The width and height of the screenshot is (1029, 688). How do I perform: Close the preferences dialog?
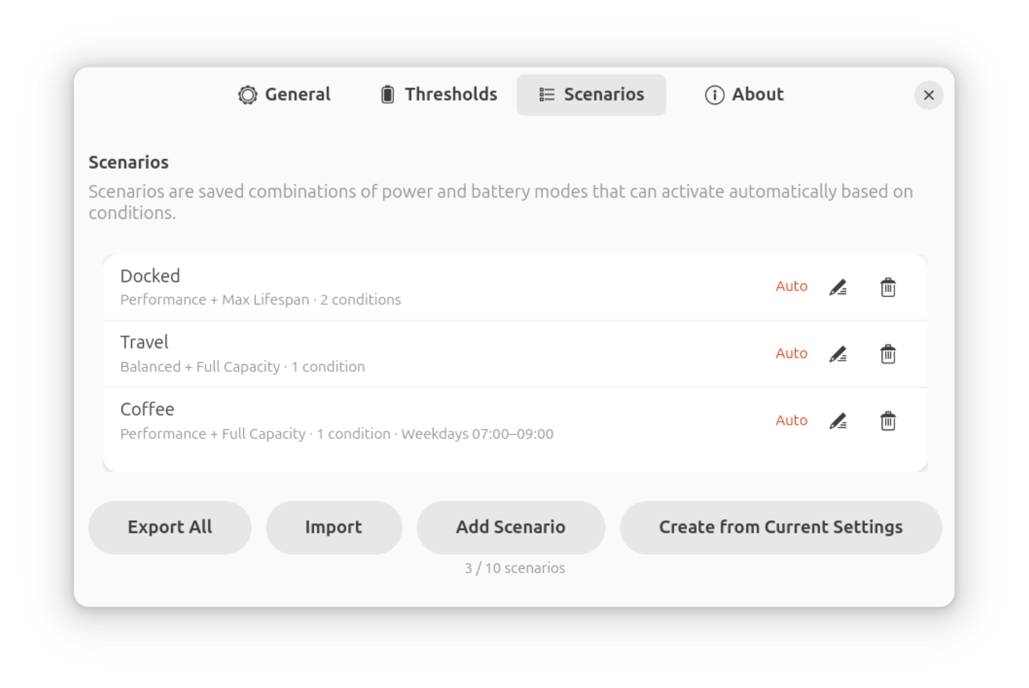[x=929, y=95]
